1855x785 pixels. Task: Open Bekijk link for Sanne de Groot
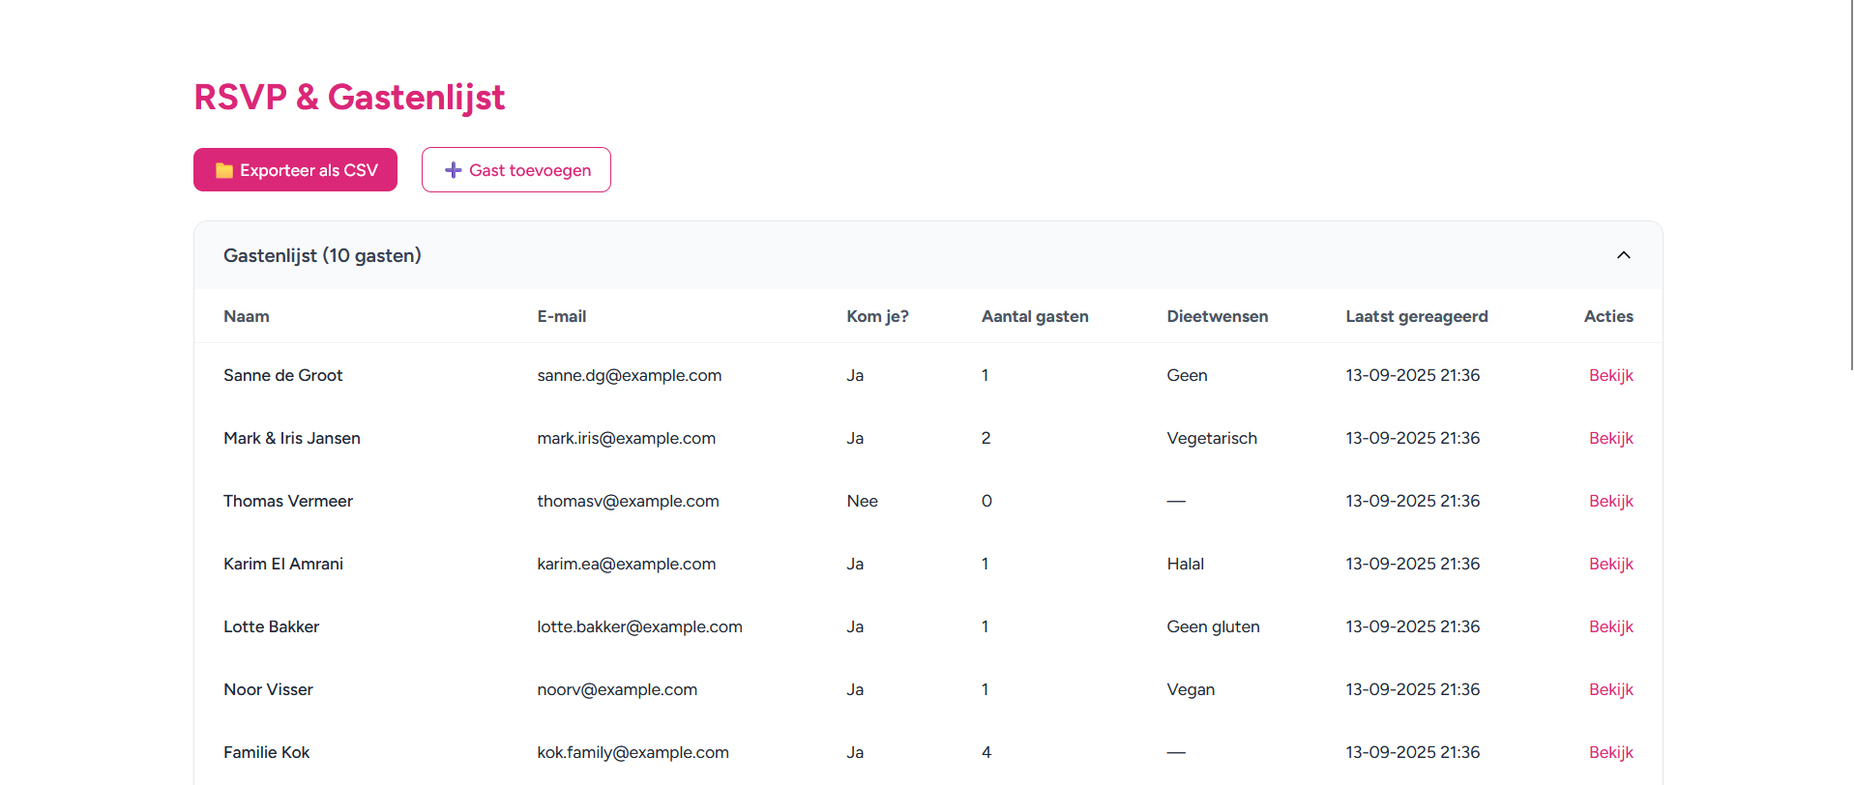tap(1610, 375)
